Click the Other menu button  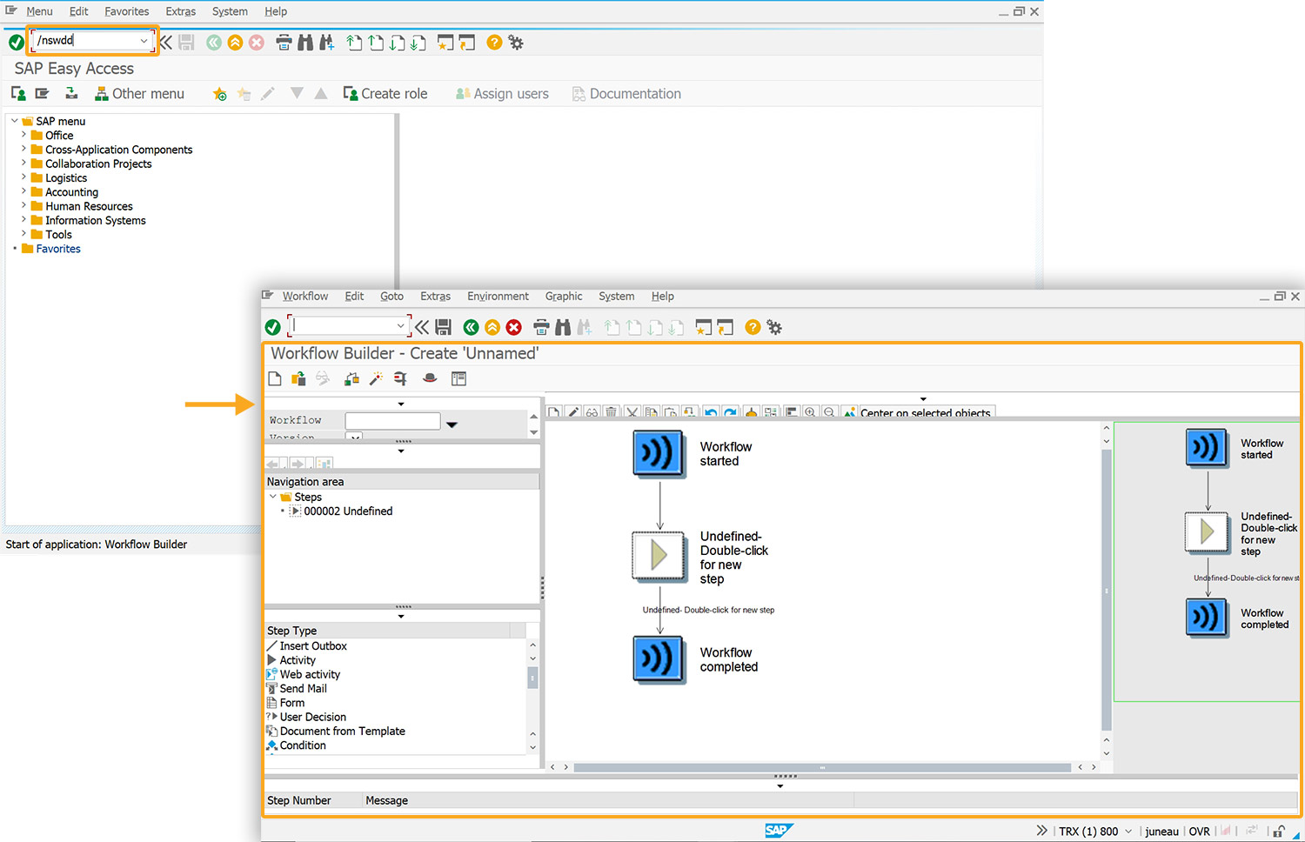[x=139, y=94]
